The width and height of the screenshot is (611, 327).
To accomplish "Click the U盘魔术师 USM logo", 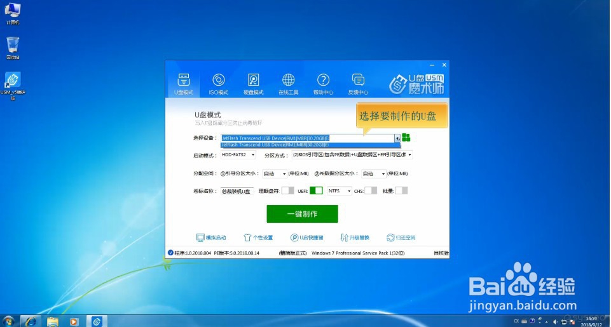I will click(x=416, y=84).
